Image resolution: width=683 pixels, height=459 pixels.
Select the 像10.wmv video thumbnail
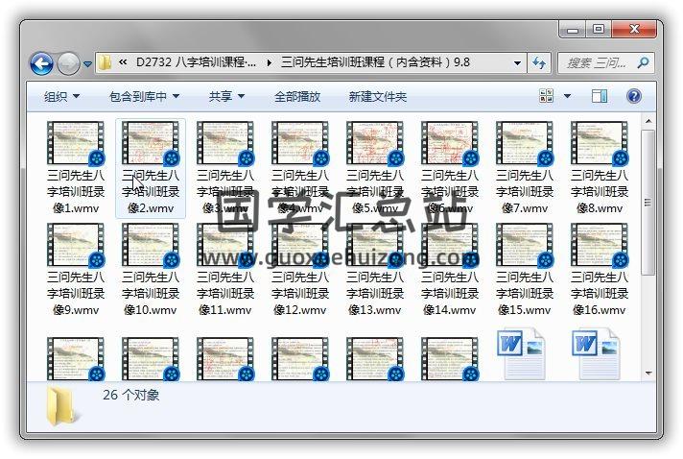[151, 245]
